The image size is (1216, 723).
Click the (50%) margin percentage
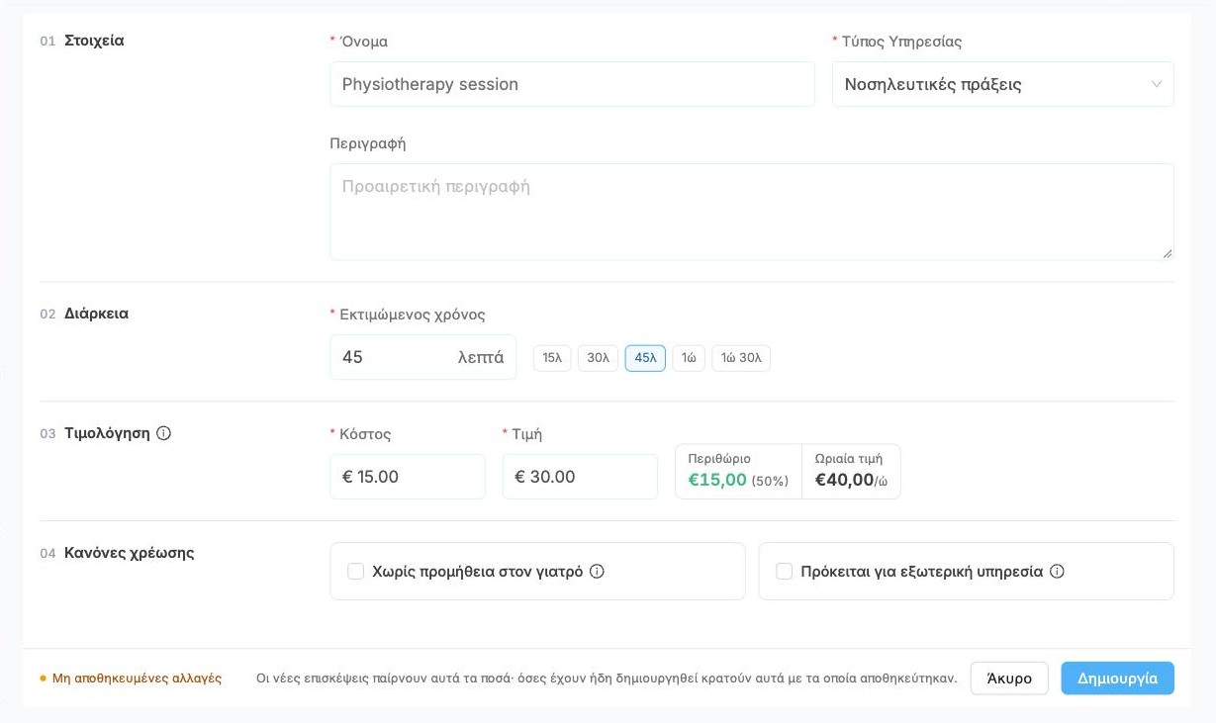tap(770, 481)
